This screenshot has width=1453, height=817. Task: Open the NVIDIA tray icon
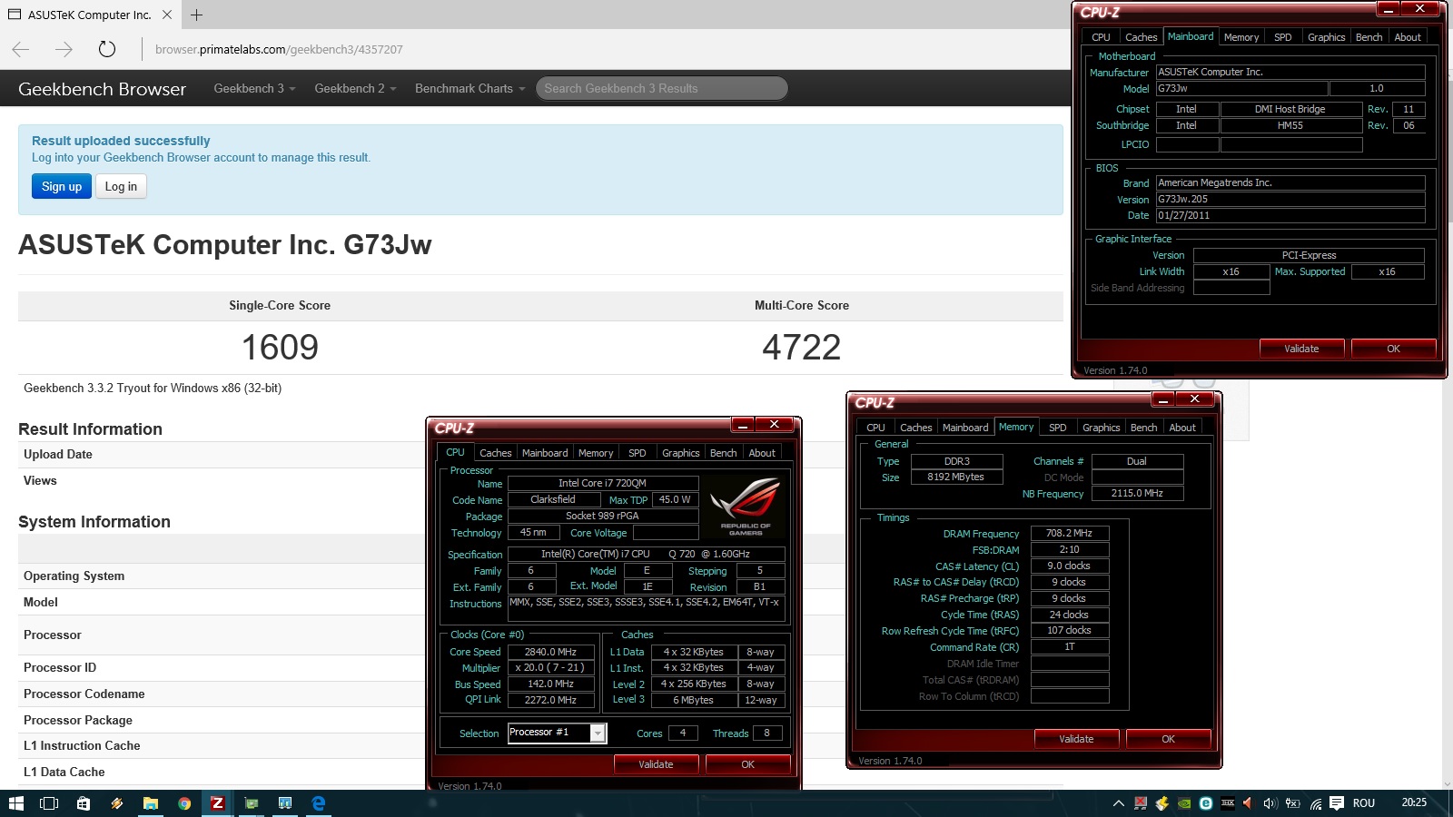click(x=1184, y=803)
